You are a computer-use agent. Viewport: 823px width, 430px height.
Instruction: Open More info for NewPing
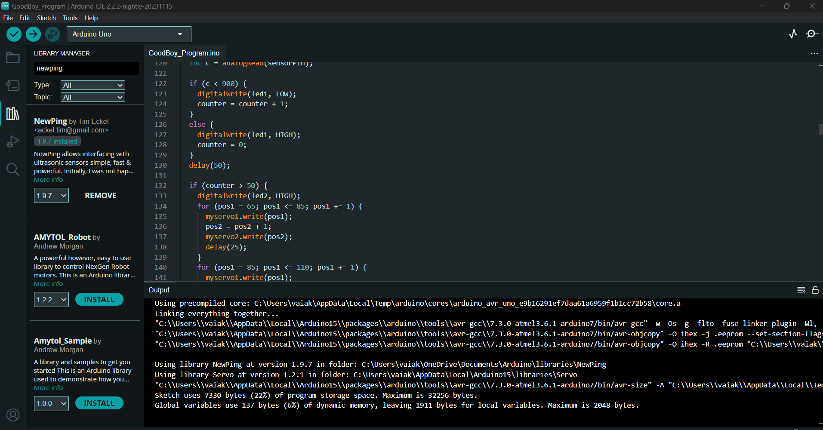49,180
